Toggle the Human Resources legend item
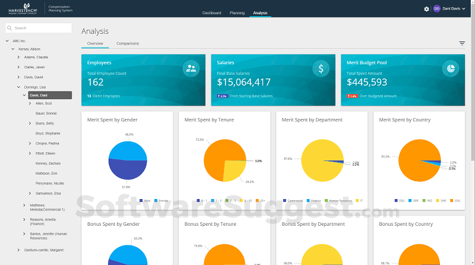The image size is (475, 265). click(x=338, y=201)
